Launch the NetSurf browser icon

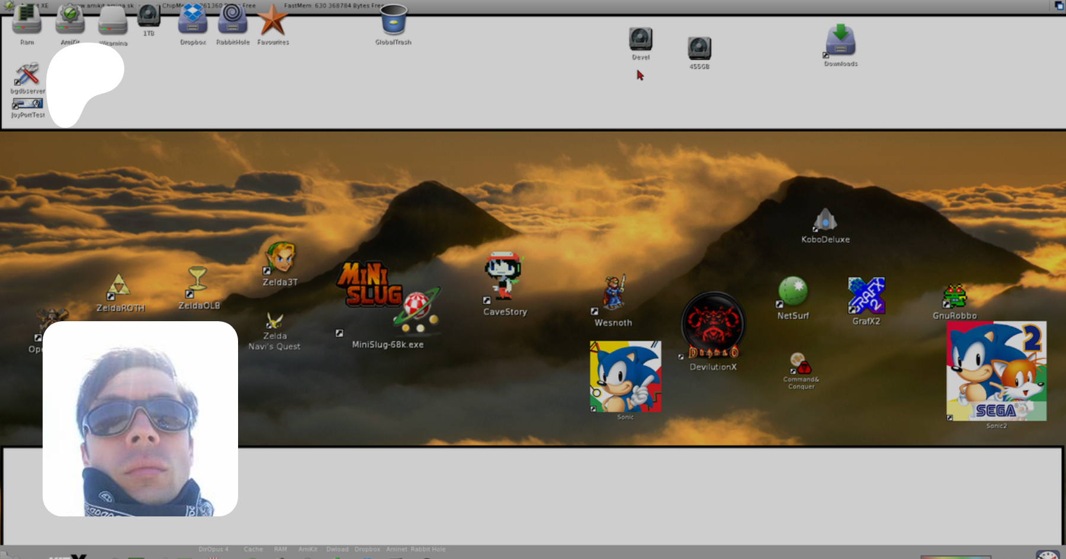point(792,292)
